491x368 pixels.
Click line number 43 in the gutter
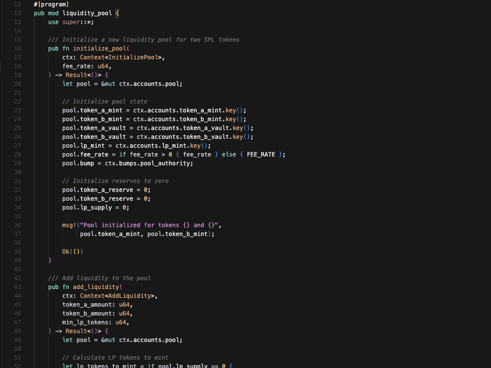point(18,287)
